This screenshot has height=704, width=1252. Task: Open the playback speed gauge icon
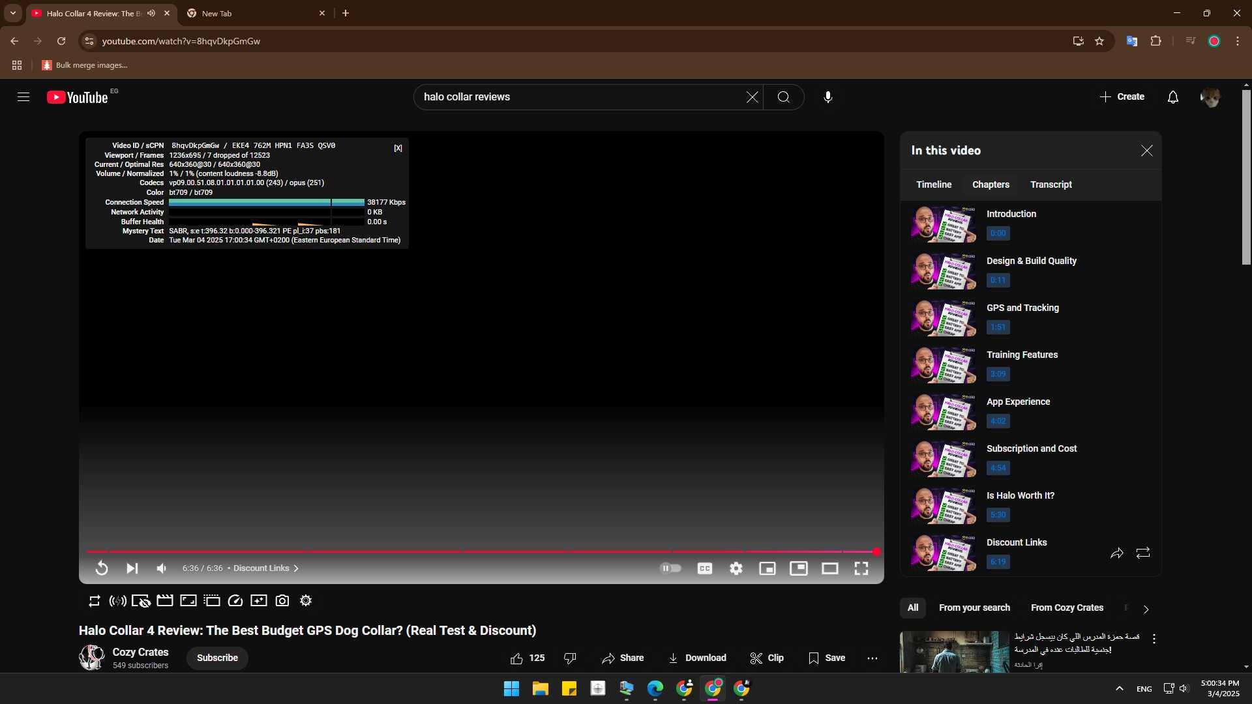(235, 601)
